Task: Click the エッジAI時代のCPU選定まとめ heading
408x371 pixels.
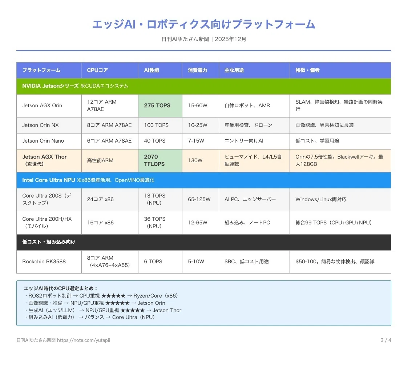Action: pos(60,288)
